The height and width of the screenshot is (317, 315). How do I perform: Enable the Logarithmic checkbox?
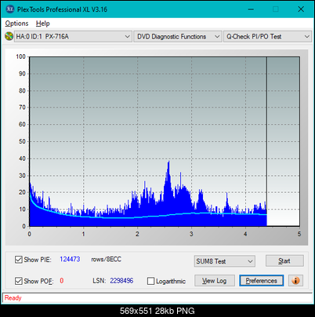(x=150, y=281)
